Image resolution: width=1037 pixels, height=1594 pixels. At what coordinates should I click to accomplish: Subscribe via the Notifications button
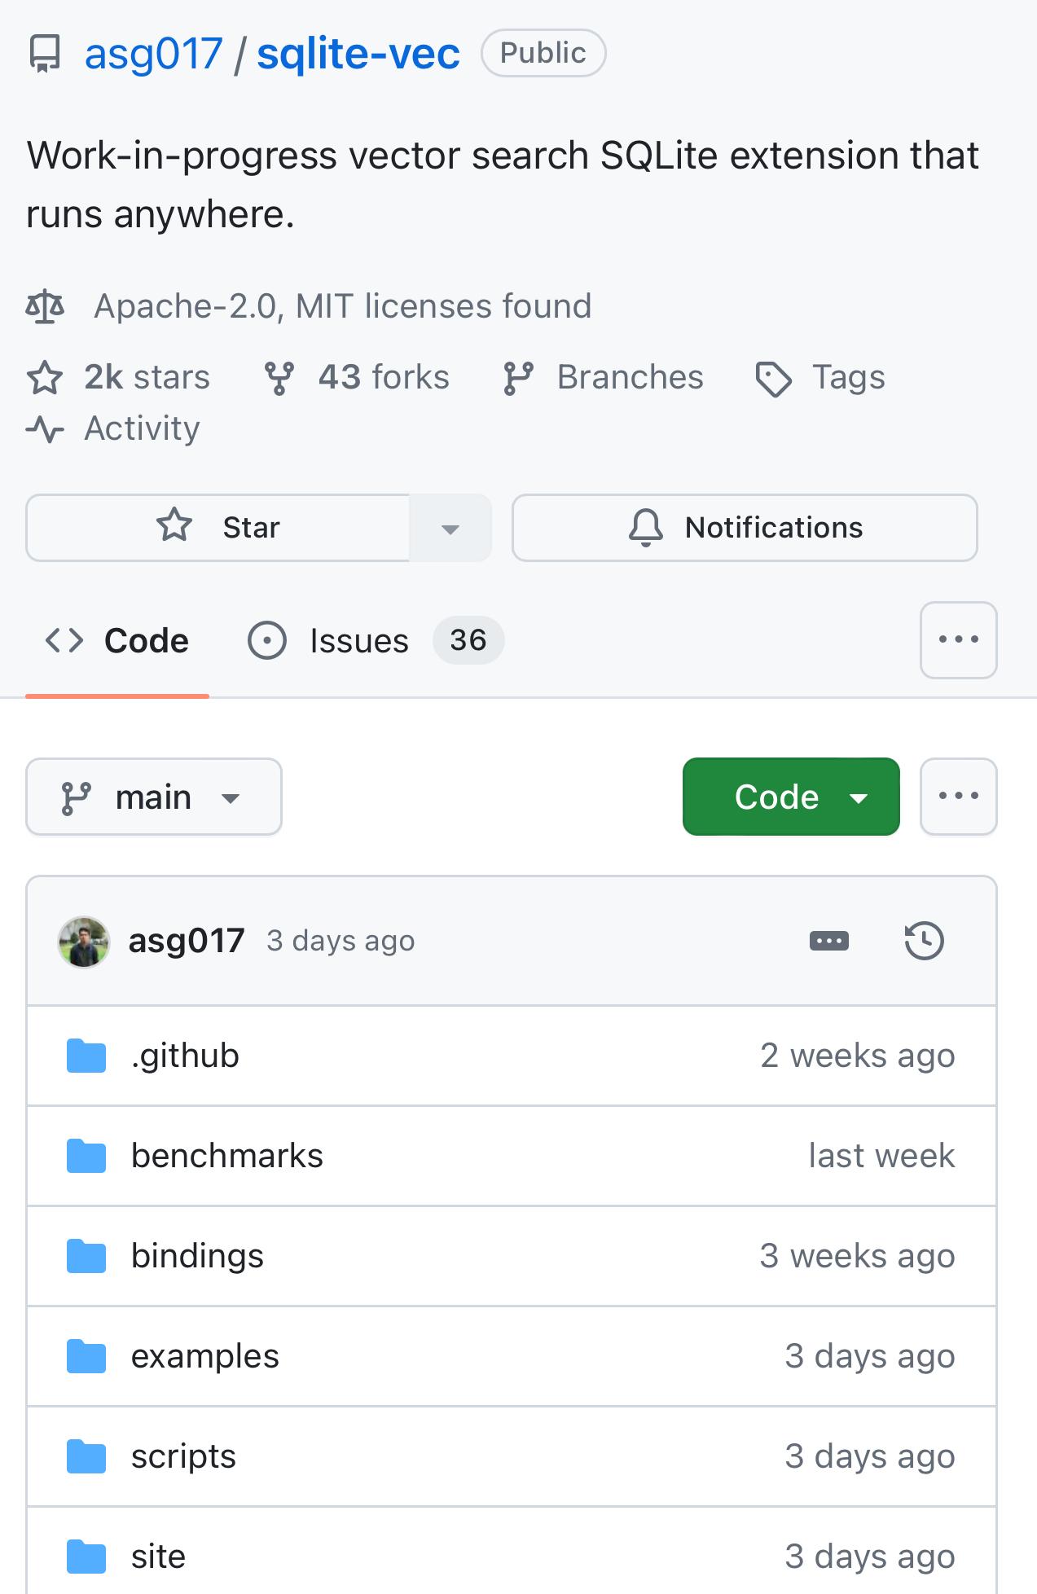[745, 528]
